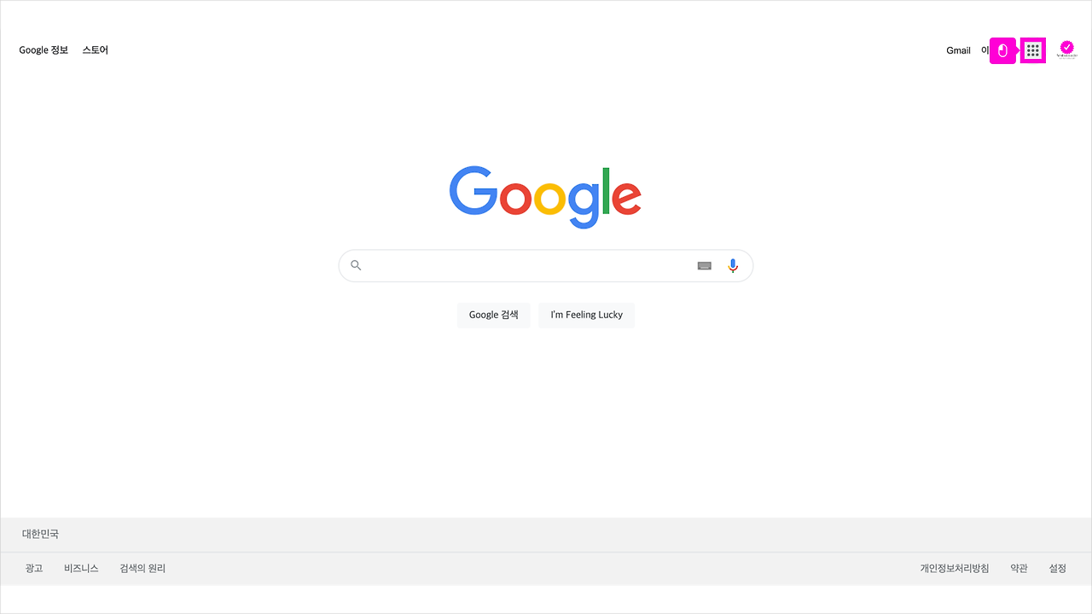Open the 광고 footer link
Screen dimensions: 1092x614
pos(34,568)
